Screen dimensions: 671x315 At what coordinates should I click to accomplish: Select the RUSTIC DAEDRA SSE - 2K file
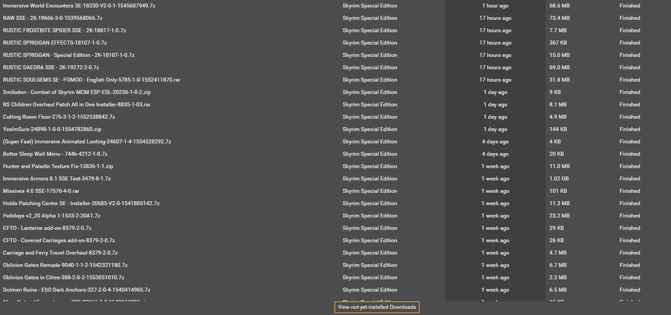51,67
